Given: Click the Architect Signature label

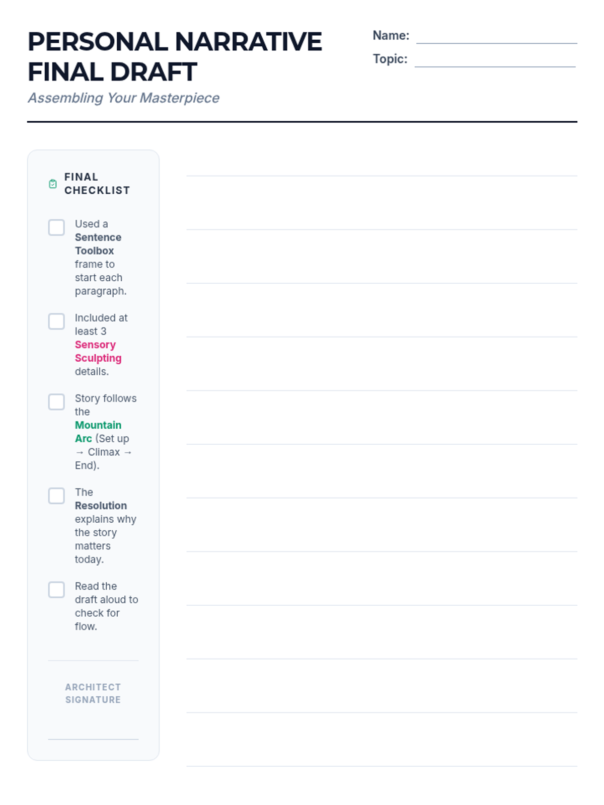Looking at the screenshot, I should [x=93, y=693].
